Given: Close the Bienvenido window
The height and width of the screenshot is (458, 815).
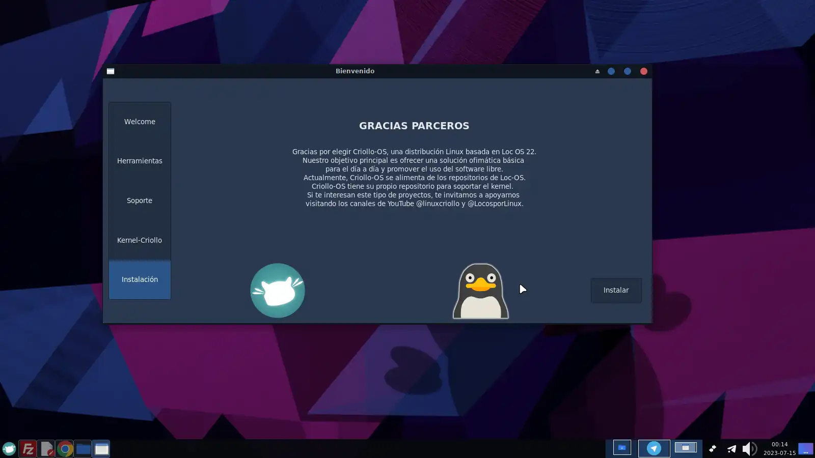Looking at the screenshot, I should point(644,71).
